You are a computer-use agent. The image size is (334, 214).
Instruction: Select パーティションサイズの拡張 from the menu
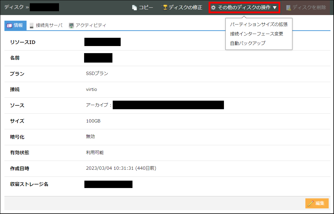(x=259, y=25)
